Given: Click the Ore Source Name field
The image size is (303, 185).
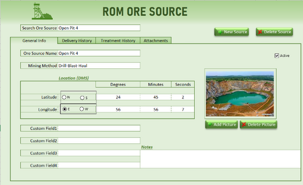Looking at the screenshot, I should coord(99,53).
